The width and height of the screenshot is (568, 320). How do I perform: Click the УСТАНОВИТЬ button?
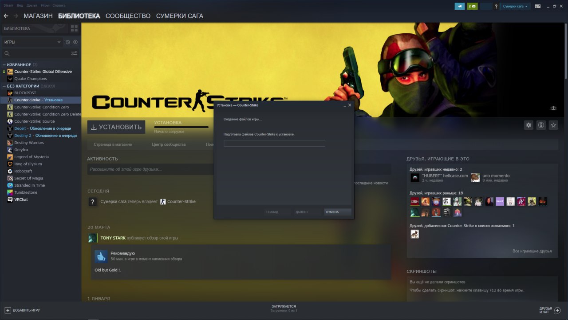116,127
